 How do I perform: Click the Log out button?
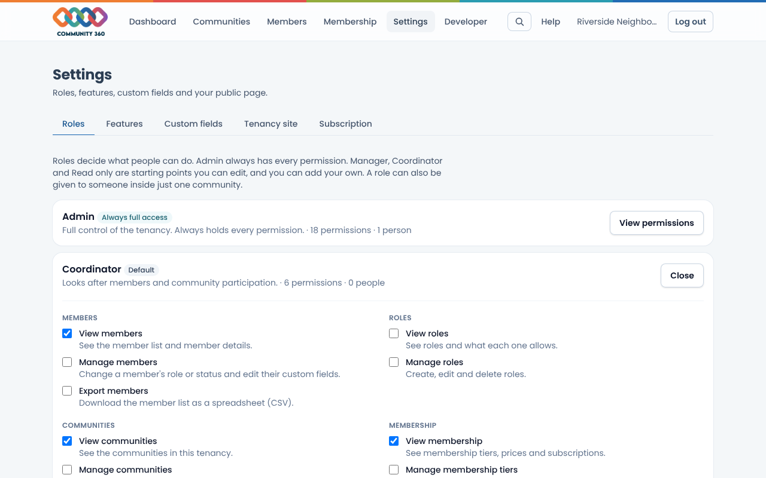tap(691, 22)
